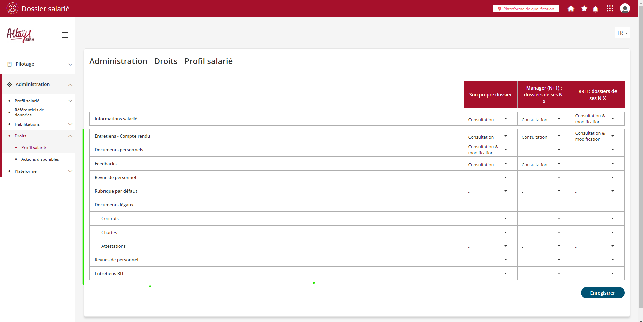Open favorites with the star icon

click(584, 9)
